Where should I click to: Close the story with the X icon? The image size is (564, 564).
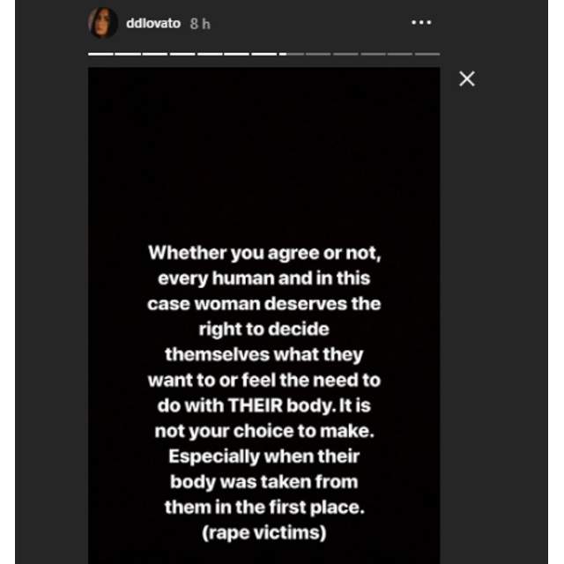point(467,78)
